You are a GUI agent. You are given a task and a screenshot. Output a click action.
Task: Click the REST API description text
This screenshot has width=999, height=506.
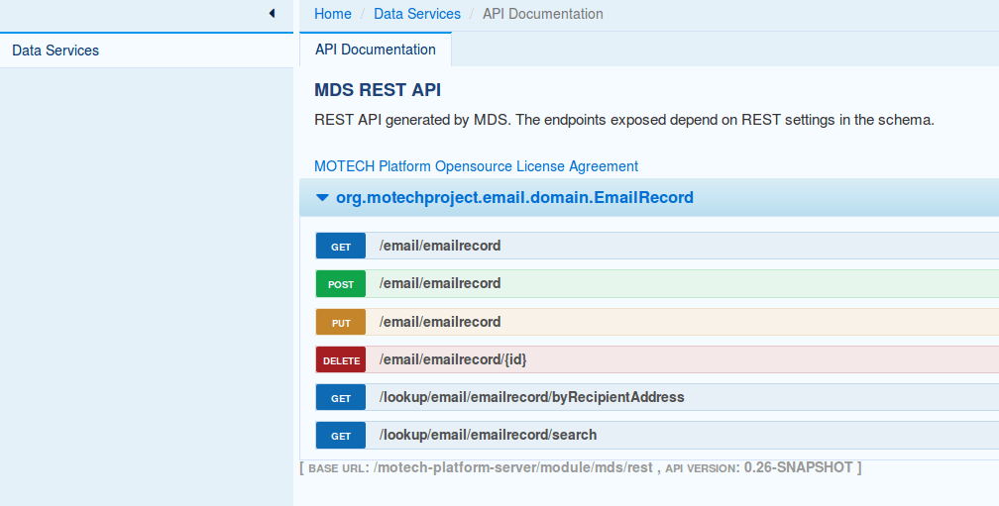coord(623,120)
